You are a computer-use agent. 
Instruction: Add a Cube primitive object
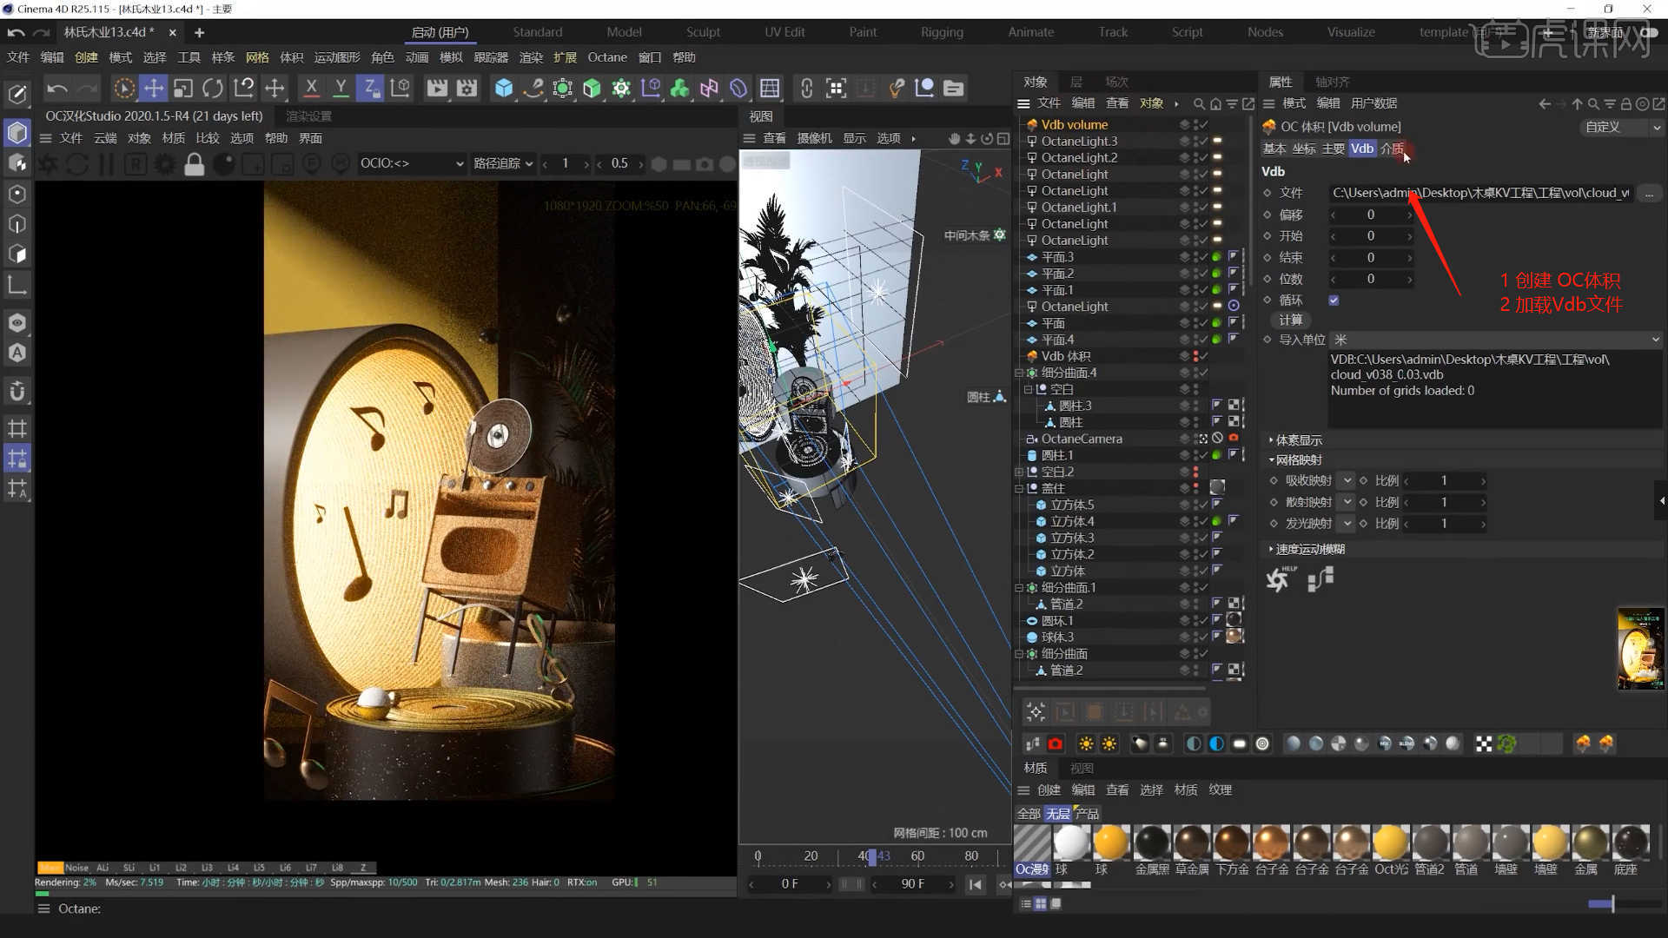tap(504, 88)
